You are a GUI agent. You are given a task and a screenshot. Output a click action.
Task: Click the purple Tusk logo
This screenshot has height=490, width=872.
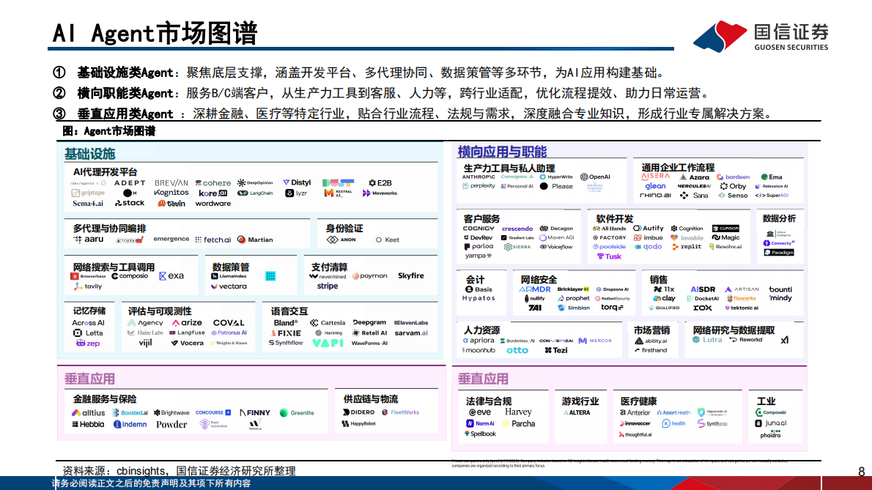(609, 256)
